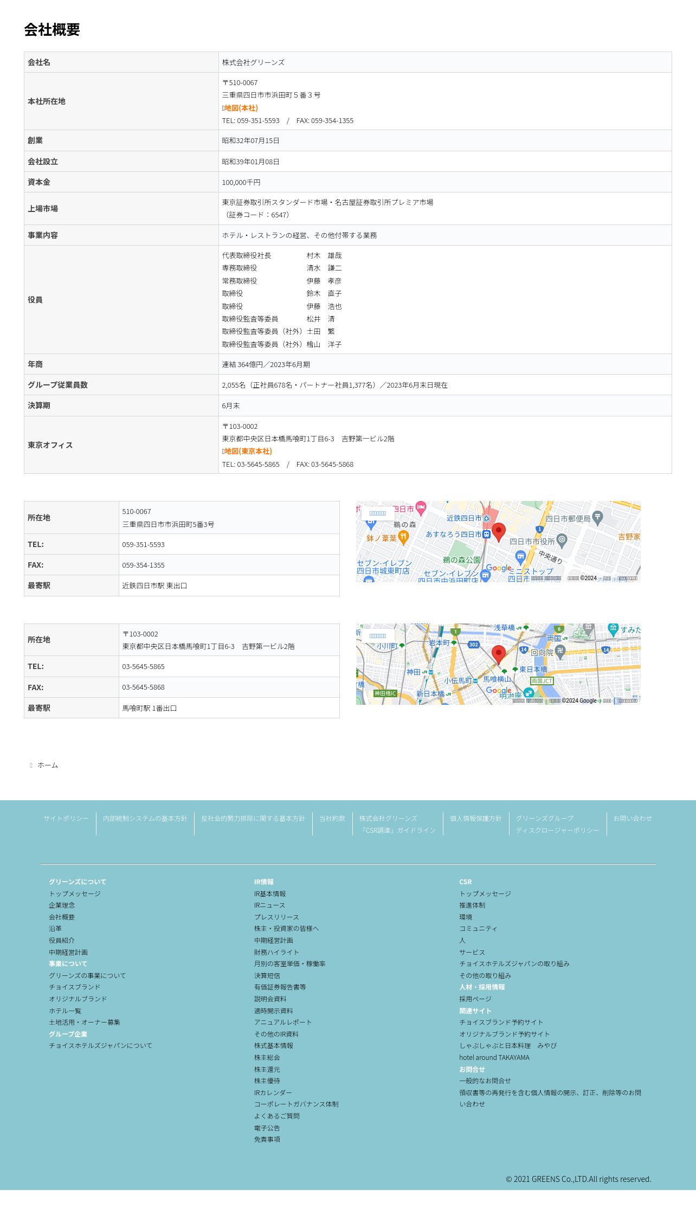Viewport: 696px width, 1228px height.
Task: Click the 鉢ノ葦葉 restaurant marker
Action: (403, 537)
